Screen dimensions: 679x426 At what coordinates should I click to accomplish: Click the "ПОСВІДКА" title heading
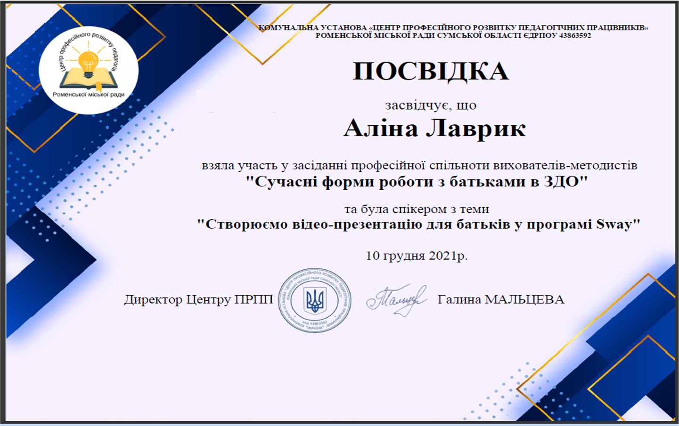click(430, 72)
